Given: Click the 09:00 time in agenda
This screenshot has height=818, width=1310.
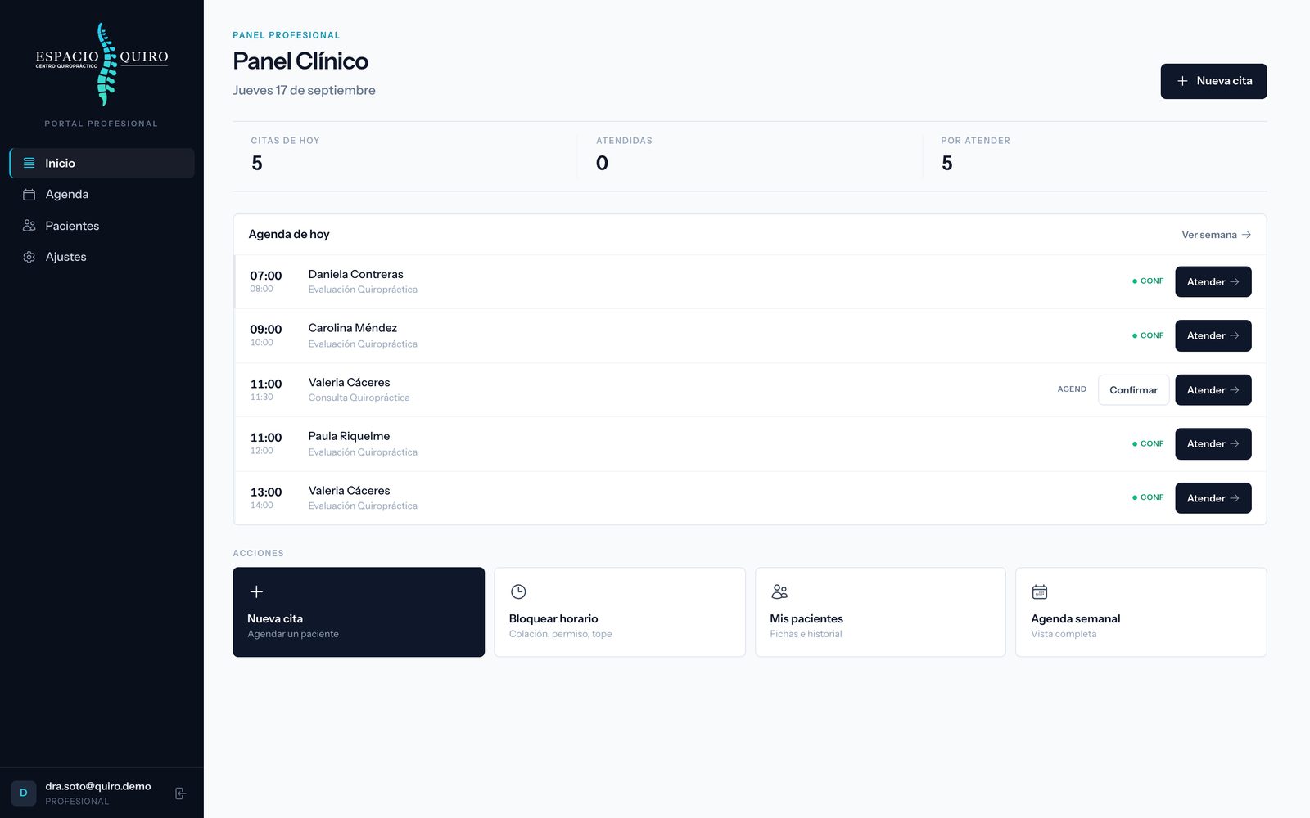Looking at the screenshot, I should tap(266, 330).
